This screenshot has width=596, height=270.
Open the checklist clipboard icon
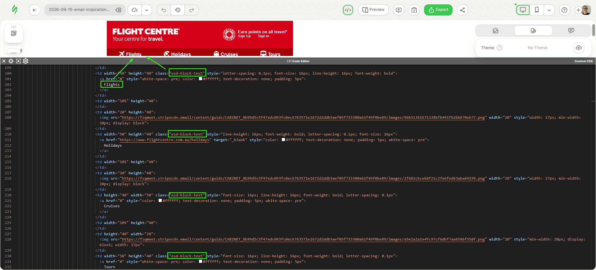point(414,10)
